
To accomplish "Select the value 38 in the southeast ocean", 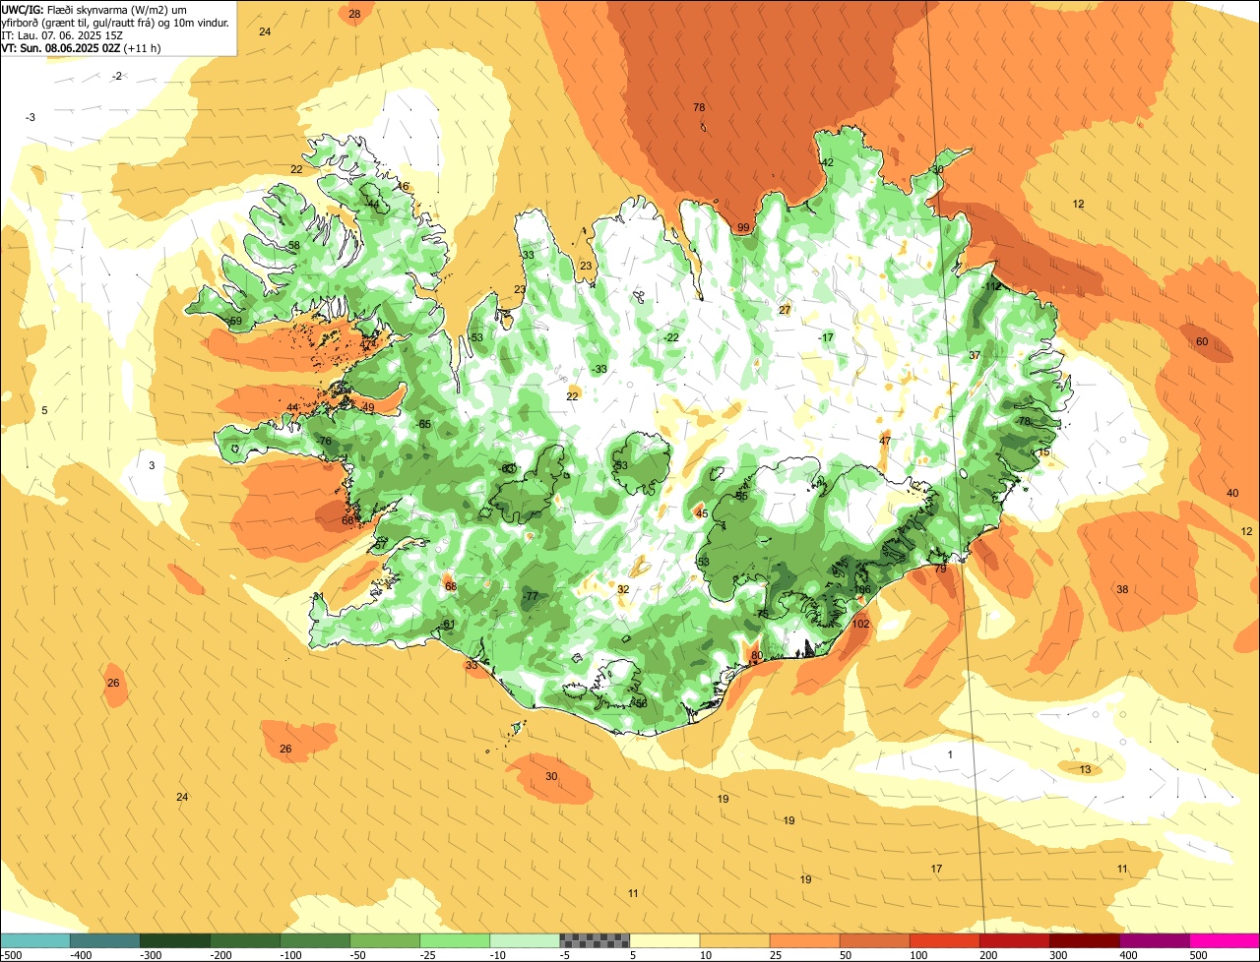I will [1121, 590].
